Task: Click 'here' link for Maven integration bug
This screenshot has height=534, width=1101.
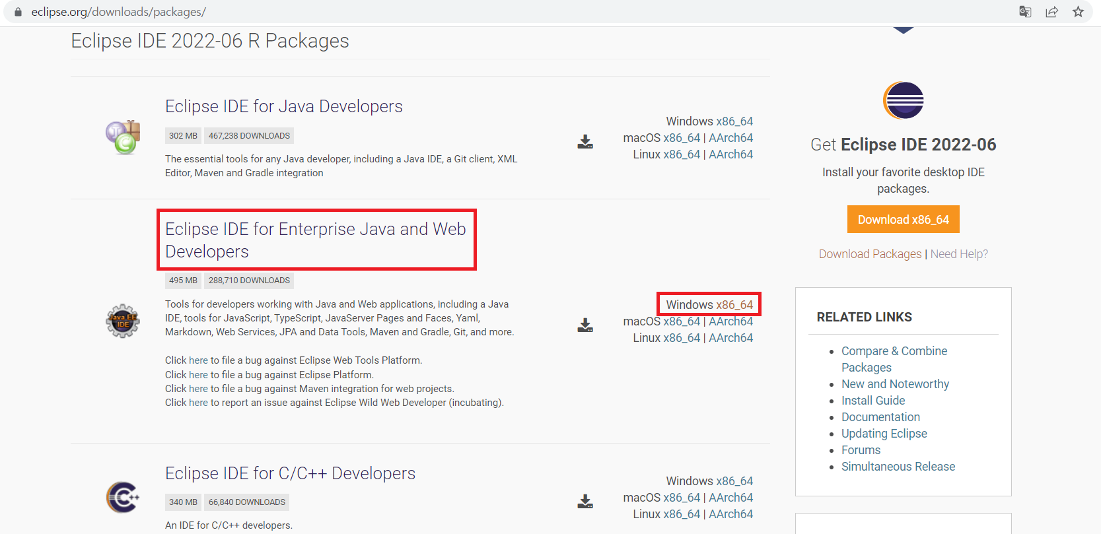Action: (x=198, y=389)
